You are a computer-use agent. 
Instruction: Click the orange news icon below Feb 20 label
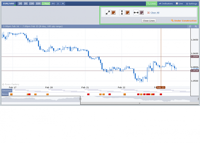tap(47, 94)
